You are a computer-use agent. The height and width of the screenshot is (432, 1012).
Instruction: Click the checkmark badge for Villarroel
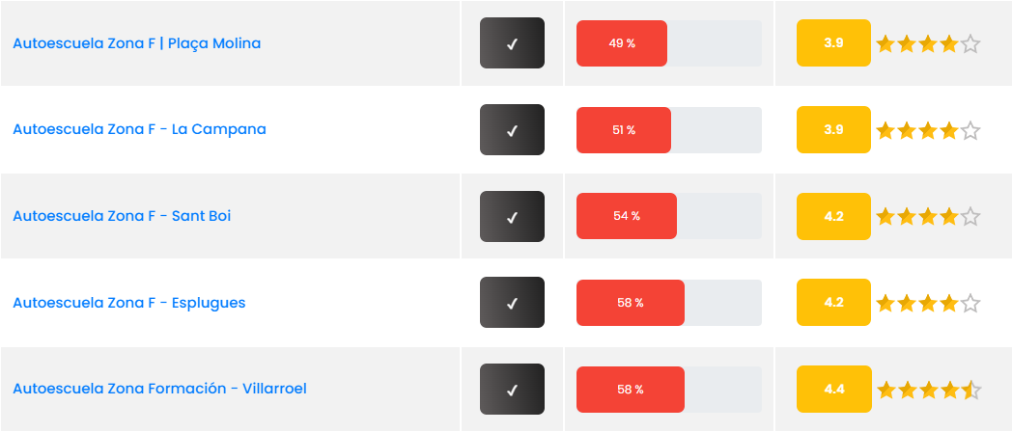click(512, 389)
